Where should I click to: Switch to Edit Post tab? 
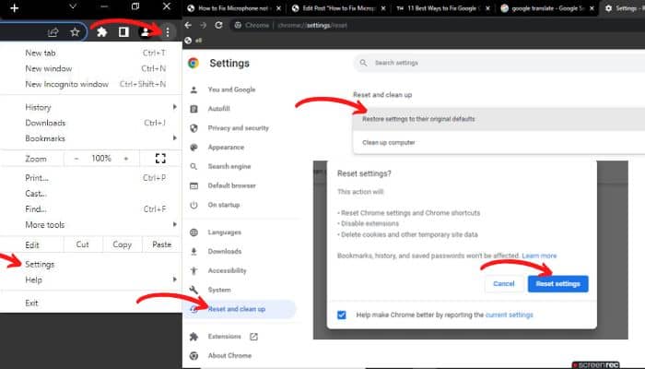click(338, 8)
